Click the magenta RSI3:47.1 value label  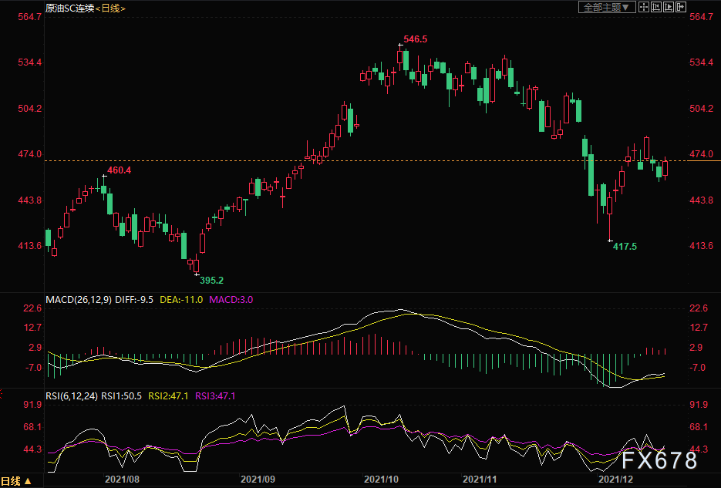(215, 396)
